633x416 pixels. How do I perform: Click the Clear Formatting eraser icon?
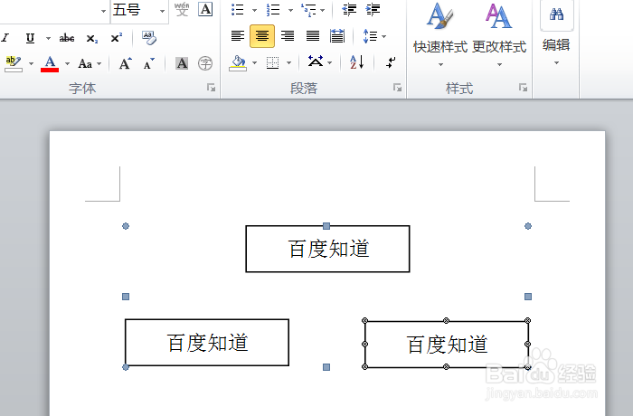pyautogui.click(x=149, y=38)
